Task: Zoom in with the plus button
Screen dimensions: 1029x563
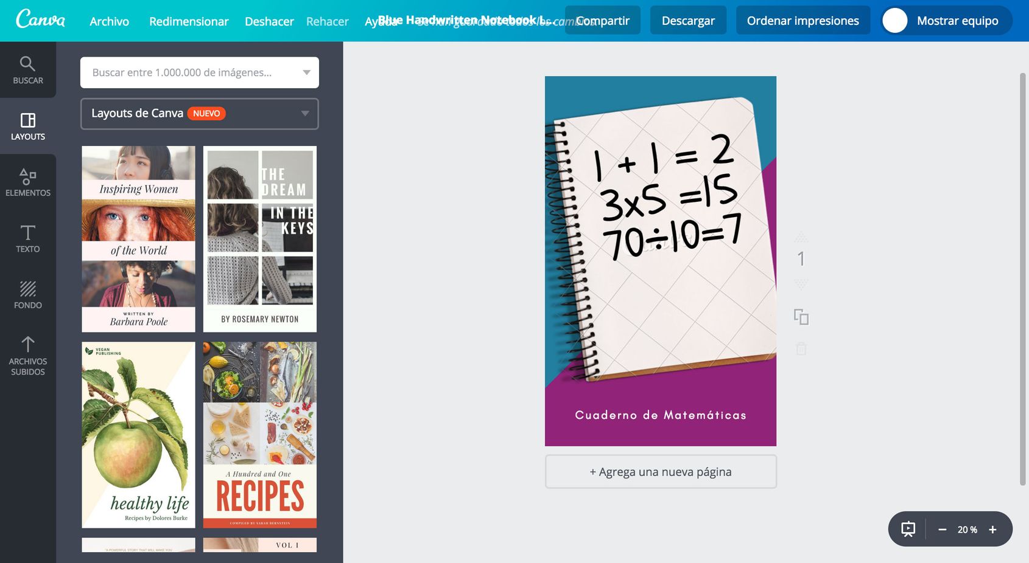Action: pyautogui.click(x=992, y=530)
